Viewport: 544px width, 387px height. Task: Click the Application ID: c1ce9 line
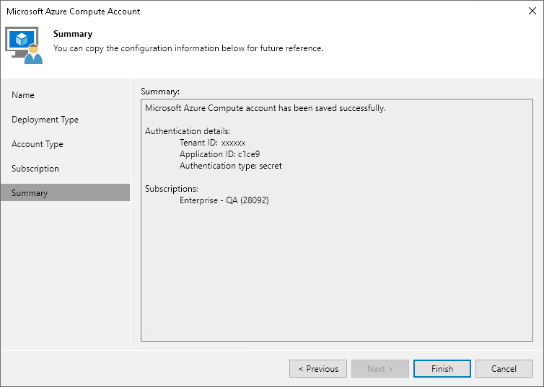(219, 154)
